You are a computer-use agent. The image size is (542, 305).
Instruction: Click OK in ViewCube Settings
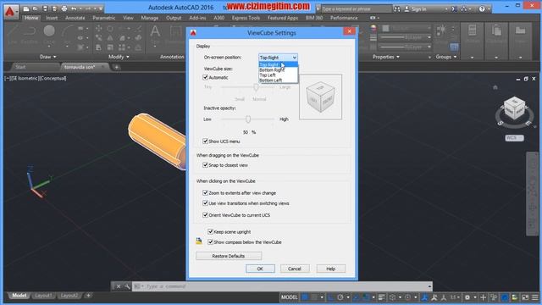[x=260, y=269]
